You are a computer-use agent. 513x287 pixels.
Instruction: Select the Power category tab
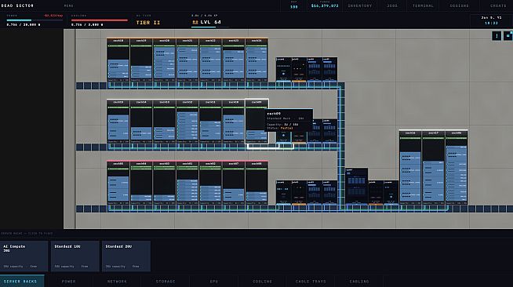click(x=69, y=281)
